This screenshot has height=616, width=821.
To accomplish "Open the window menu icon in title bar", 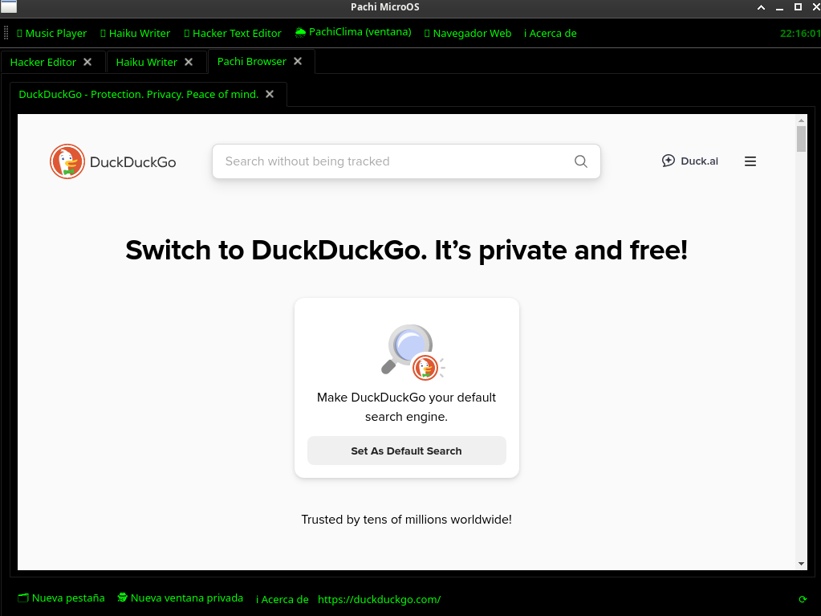I will 9,6.
